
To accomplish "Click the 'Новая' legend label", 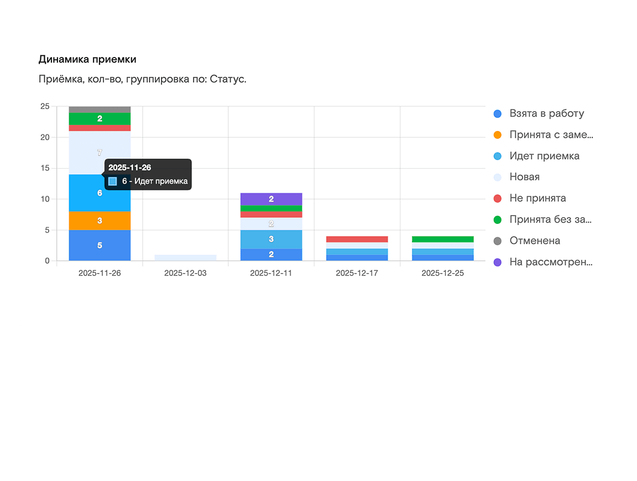I will pos(524,177).
